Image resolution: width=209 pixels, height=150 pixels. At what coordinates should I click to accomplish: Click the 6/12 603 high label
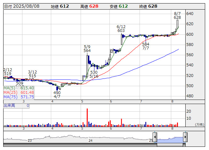tap(121, 29)
